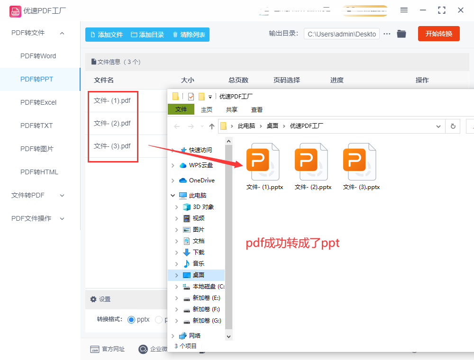Viewport: 474px width, 360px height.
Task: Select file row 文件- (2).pdf
Action: (112, 123)
